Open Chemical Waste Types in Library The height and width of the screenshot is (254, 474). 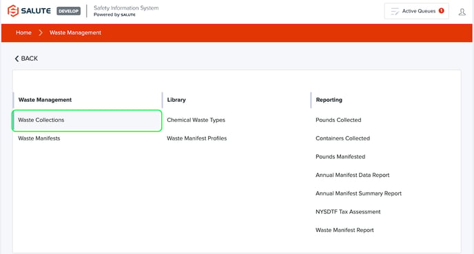point(196,120)
